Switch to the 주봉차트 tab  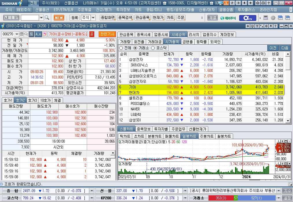click(207, 136)
